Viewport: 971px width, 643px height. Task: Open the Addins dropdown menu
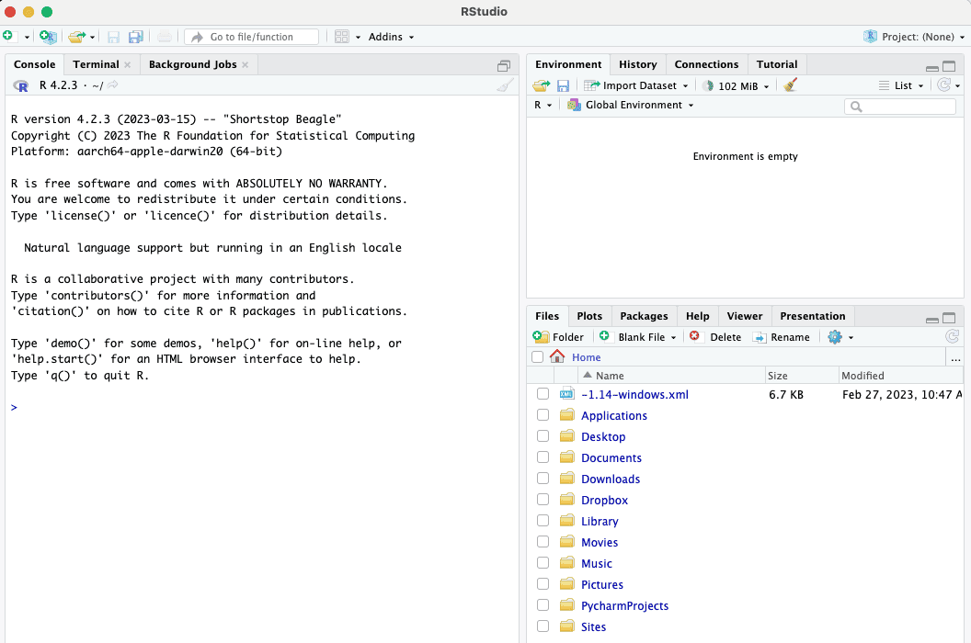391,37
